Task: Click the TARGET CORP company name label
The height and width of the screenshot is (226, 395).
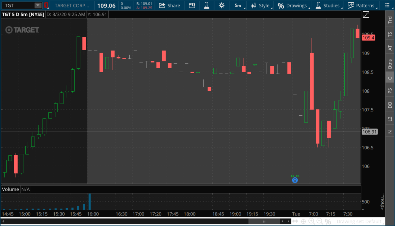Action: [x=72, y=5]
